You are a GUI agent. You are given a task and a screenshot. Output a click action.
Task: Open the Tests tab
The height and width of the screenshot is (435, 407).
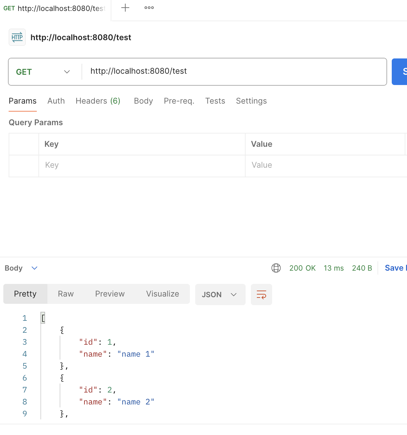click(215, 101)
